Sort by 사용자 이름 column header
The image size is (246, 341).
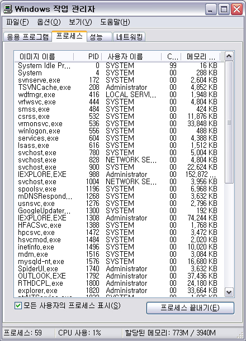click(x=131, y=56)
